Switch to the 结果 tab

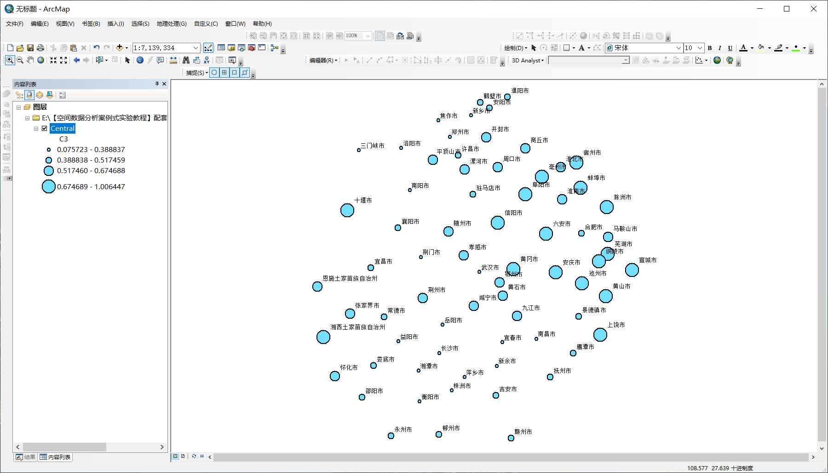[x=25, y=457]
